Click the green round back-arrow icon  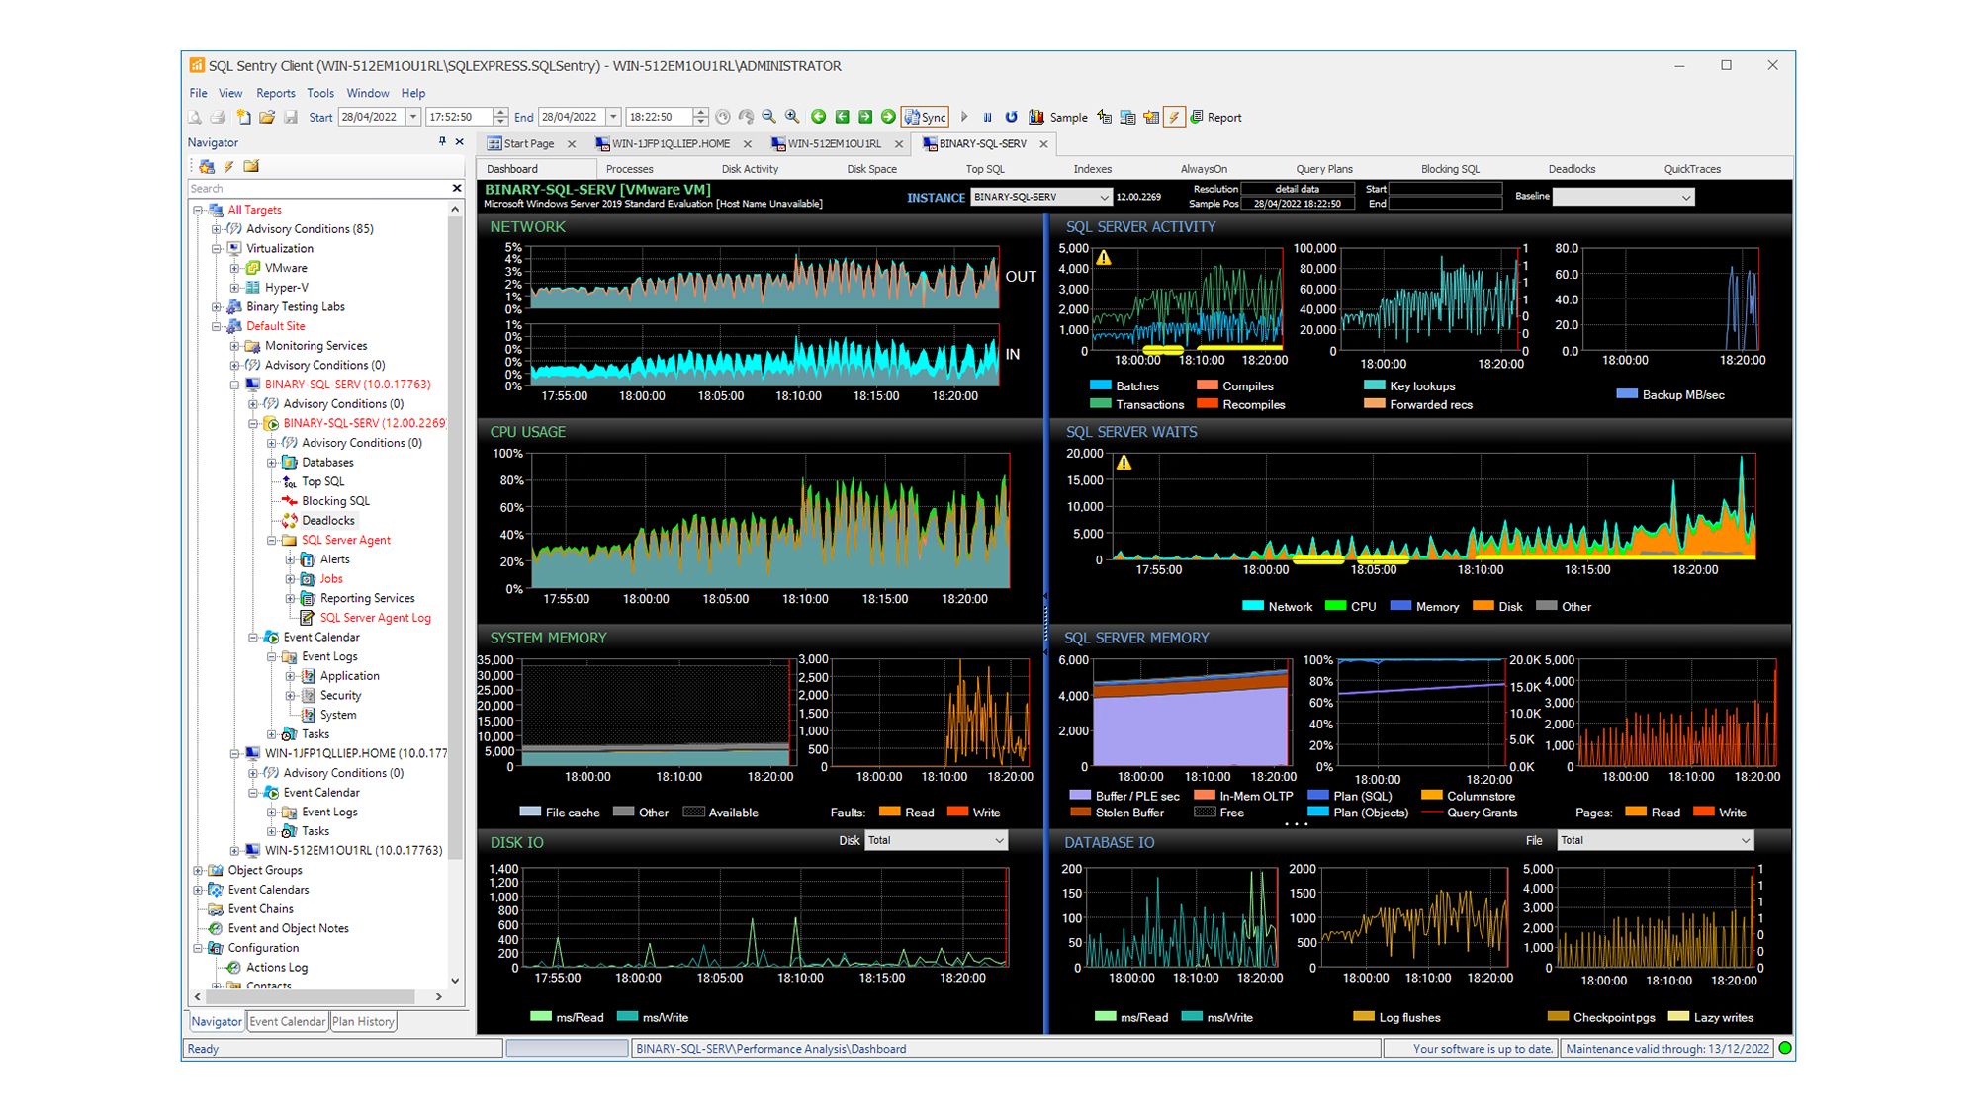click(818, 117)
